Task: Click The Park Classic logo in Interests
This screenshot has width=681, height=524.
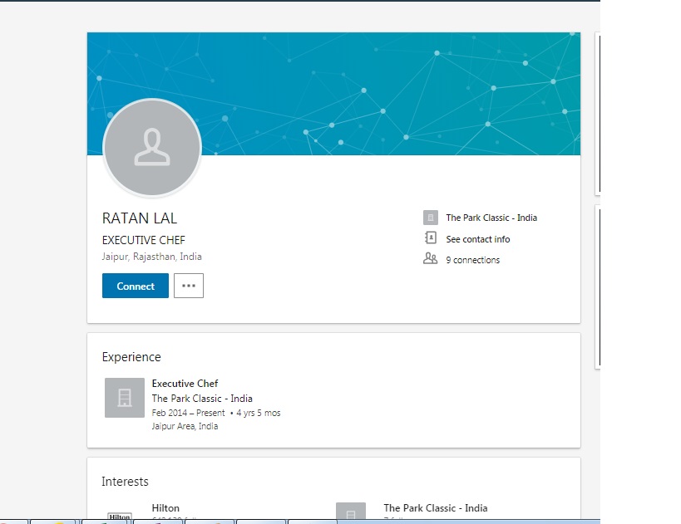Action: coord(351,512)
